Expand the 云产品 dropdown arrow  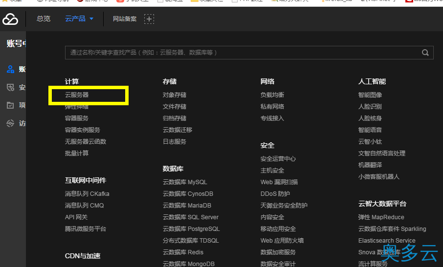click(91, 19)
